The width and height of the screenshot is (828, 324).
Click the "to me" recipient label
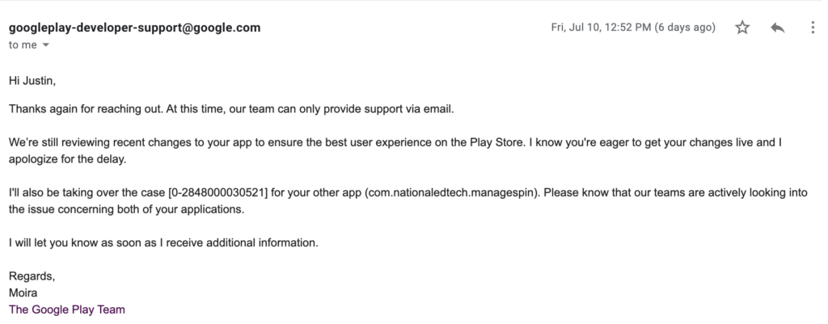[x=22, y=45]
